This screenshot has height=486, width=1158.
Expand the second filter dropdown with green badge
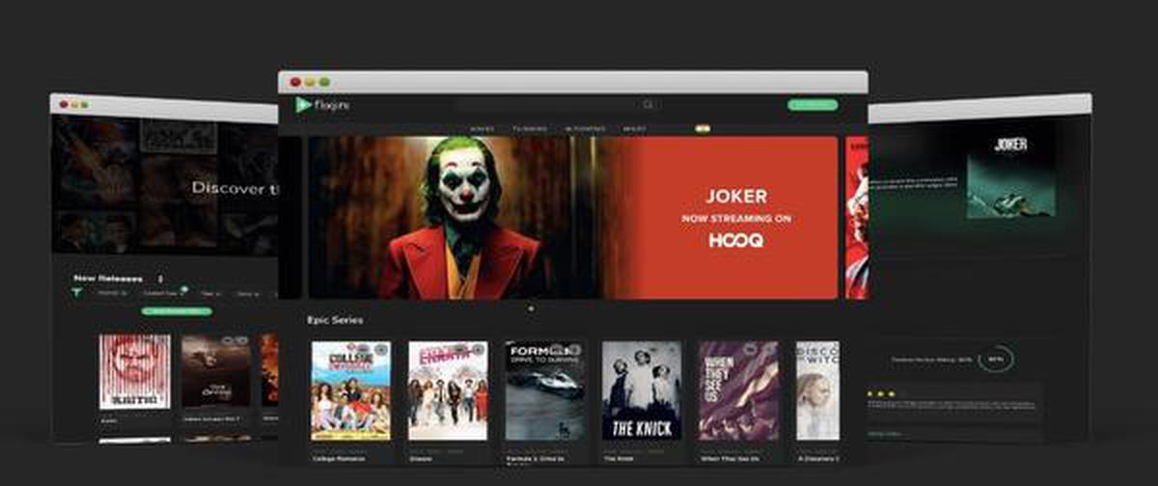click(x=160, y=293)
